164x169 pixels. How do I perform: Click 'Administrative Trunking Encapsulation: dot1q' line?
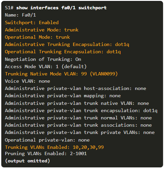[x=67, y=45]
